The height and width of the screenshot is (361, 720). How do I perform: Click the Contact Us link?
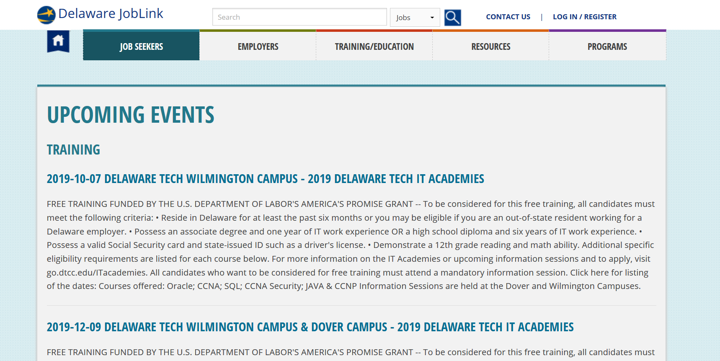point(508,17)
